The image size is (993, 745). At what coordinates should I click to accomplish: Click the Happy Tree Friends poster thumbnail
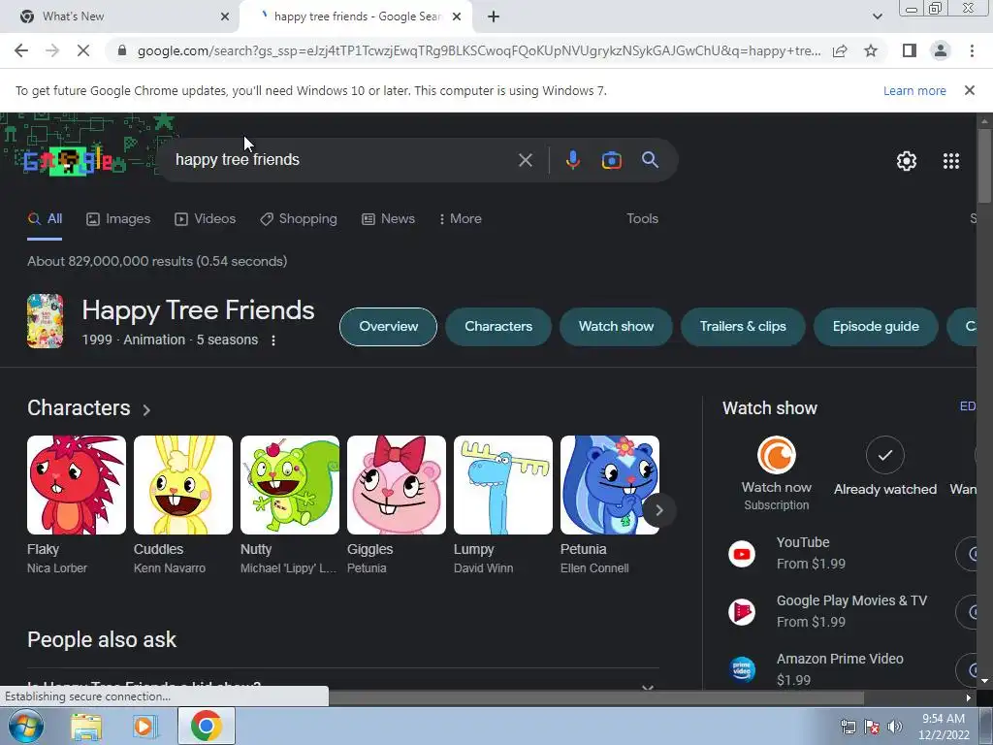click(45, 321)
